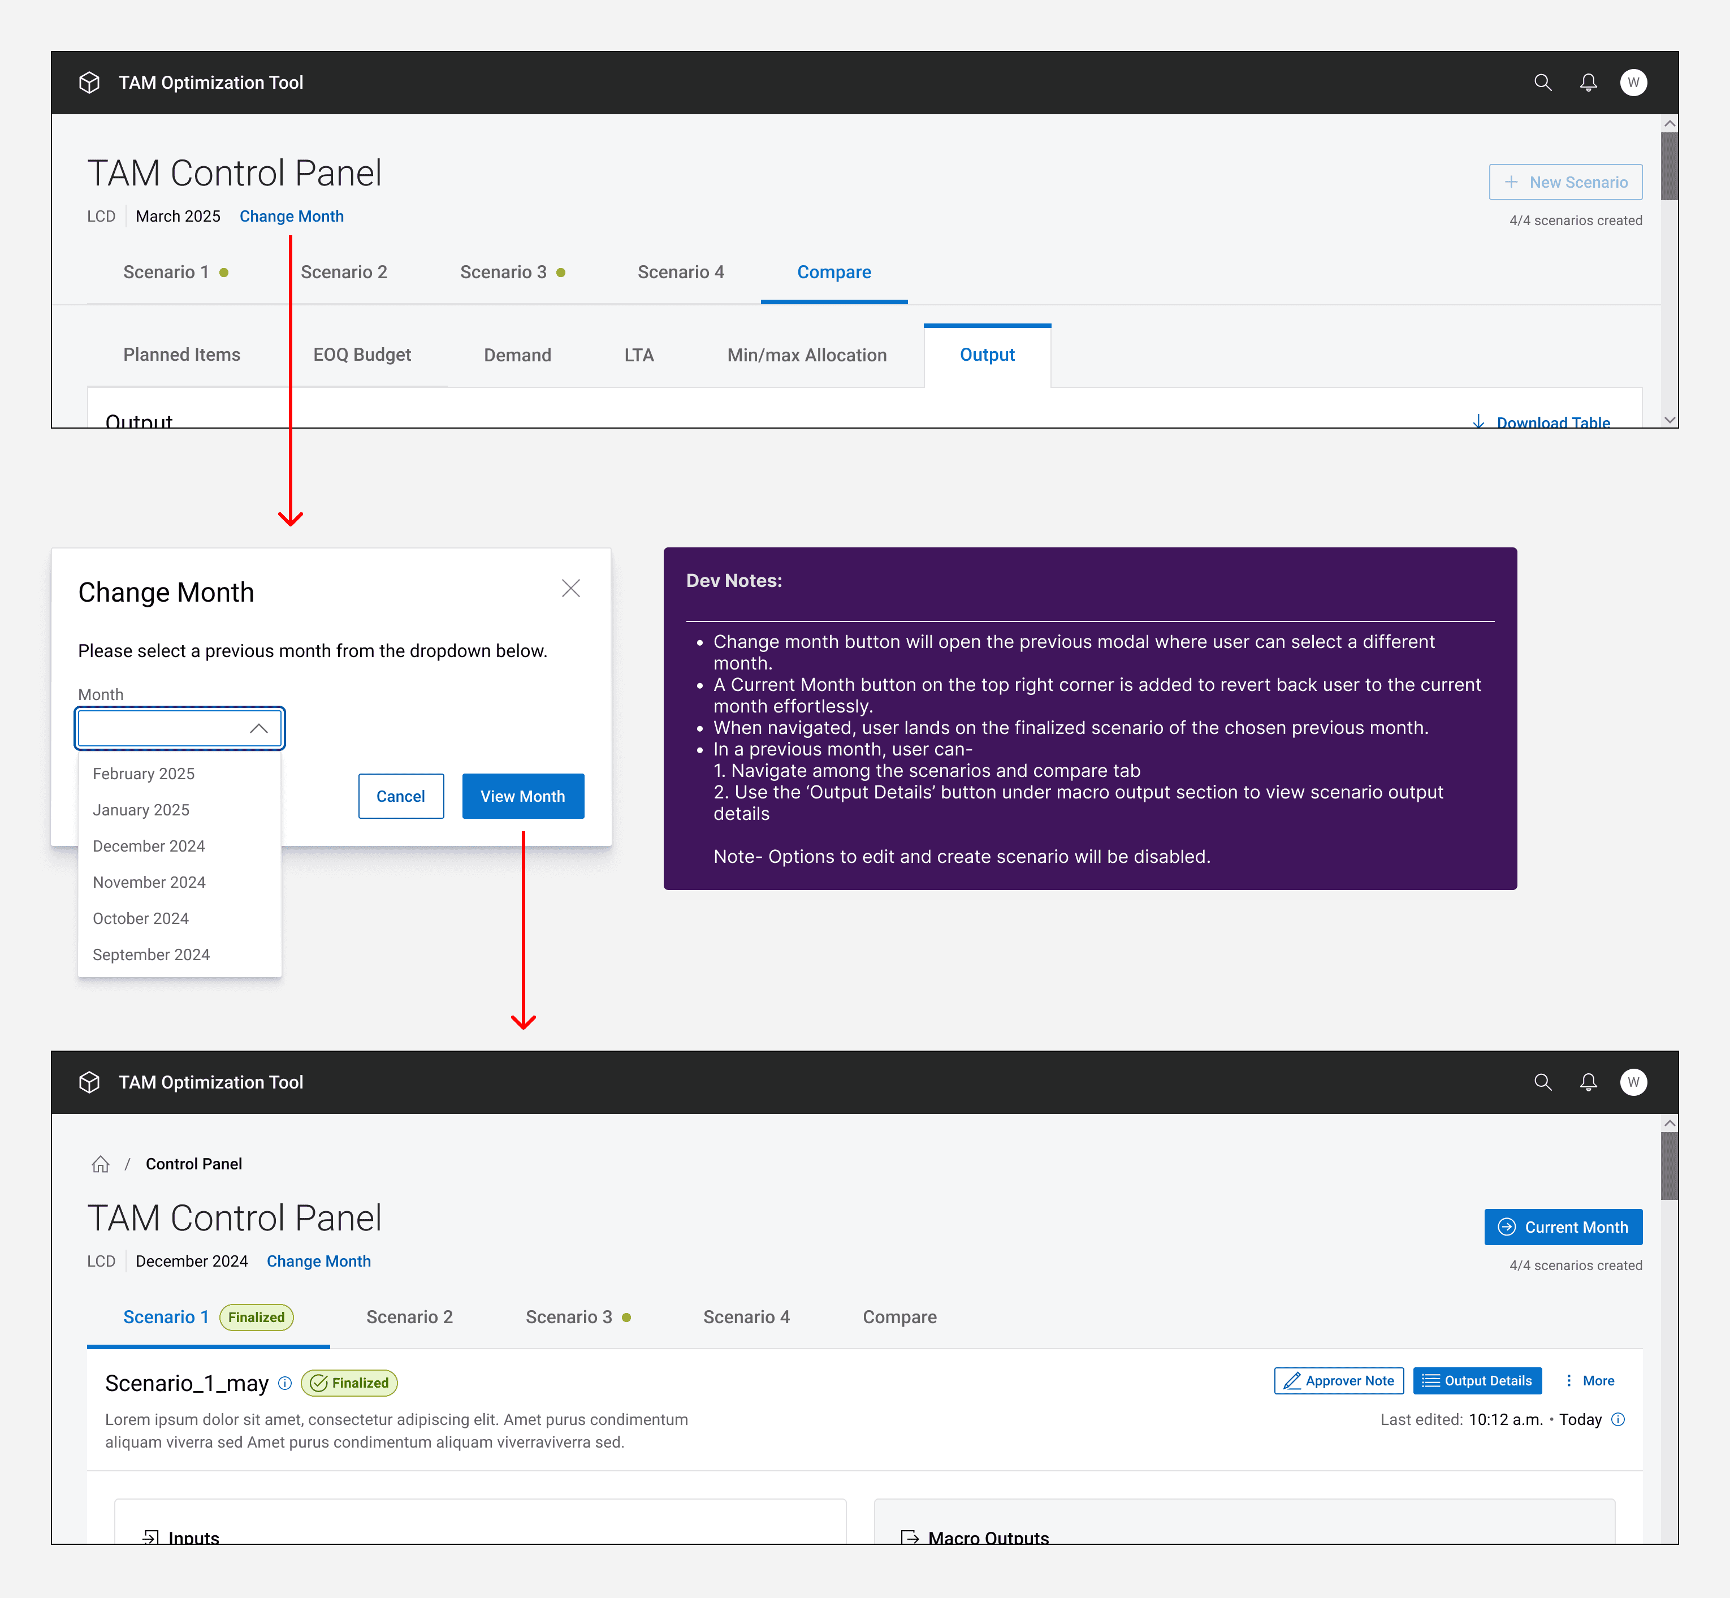Switch to the EOQ Budget tab

pos(361,355)
